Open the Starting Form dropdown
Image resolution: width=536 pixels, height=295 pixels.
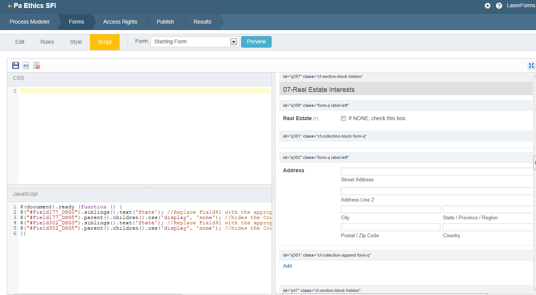[194, 42]
